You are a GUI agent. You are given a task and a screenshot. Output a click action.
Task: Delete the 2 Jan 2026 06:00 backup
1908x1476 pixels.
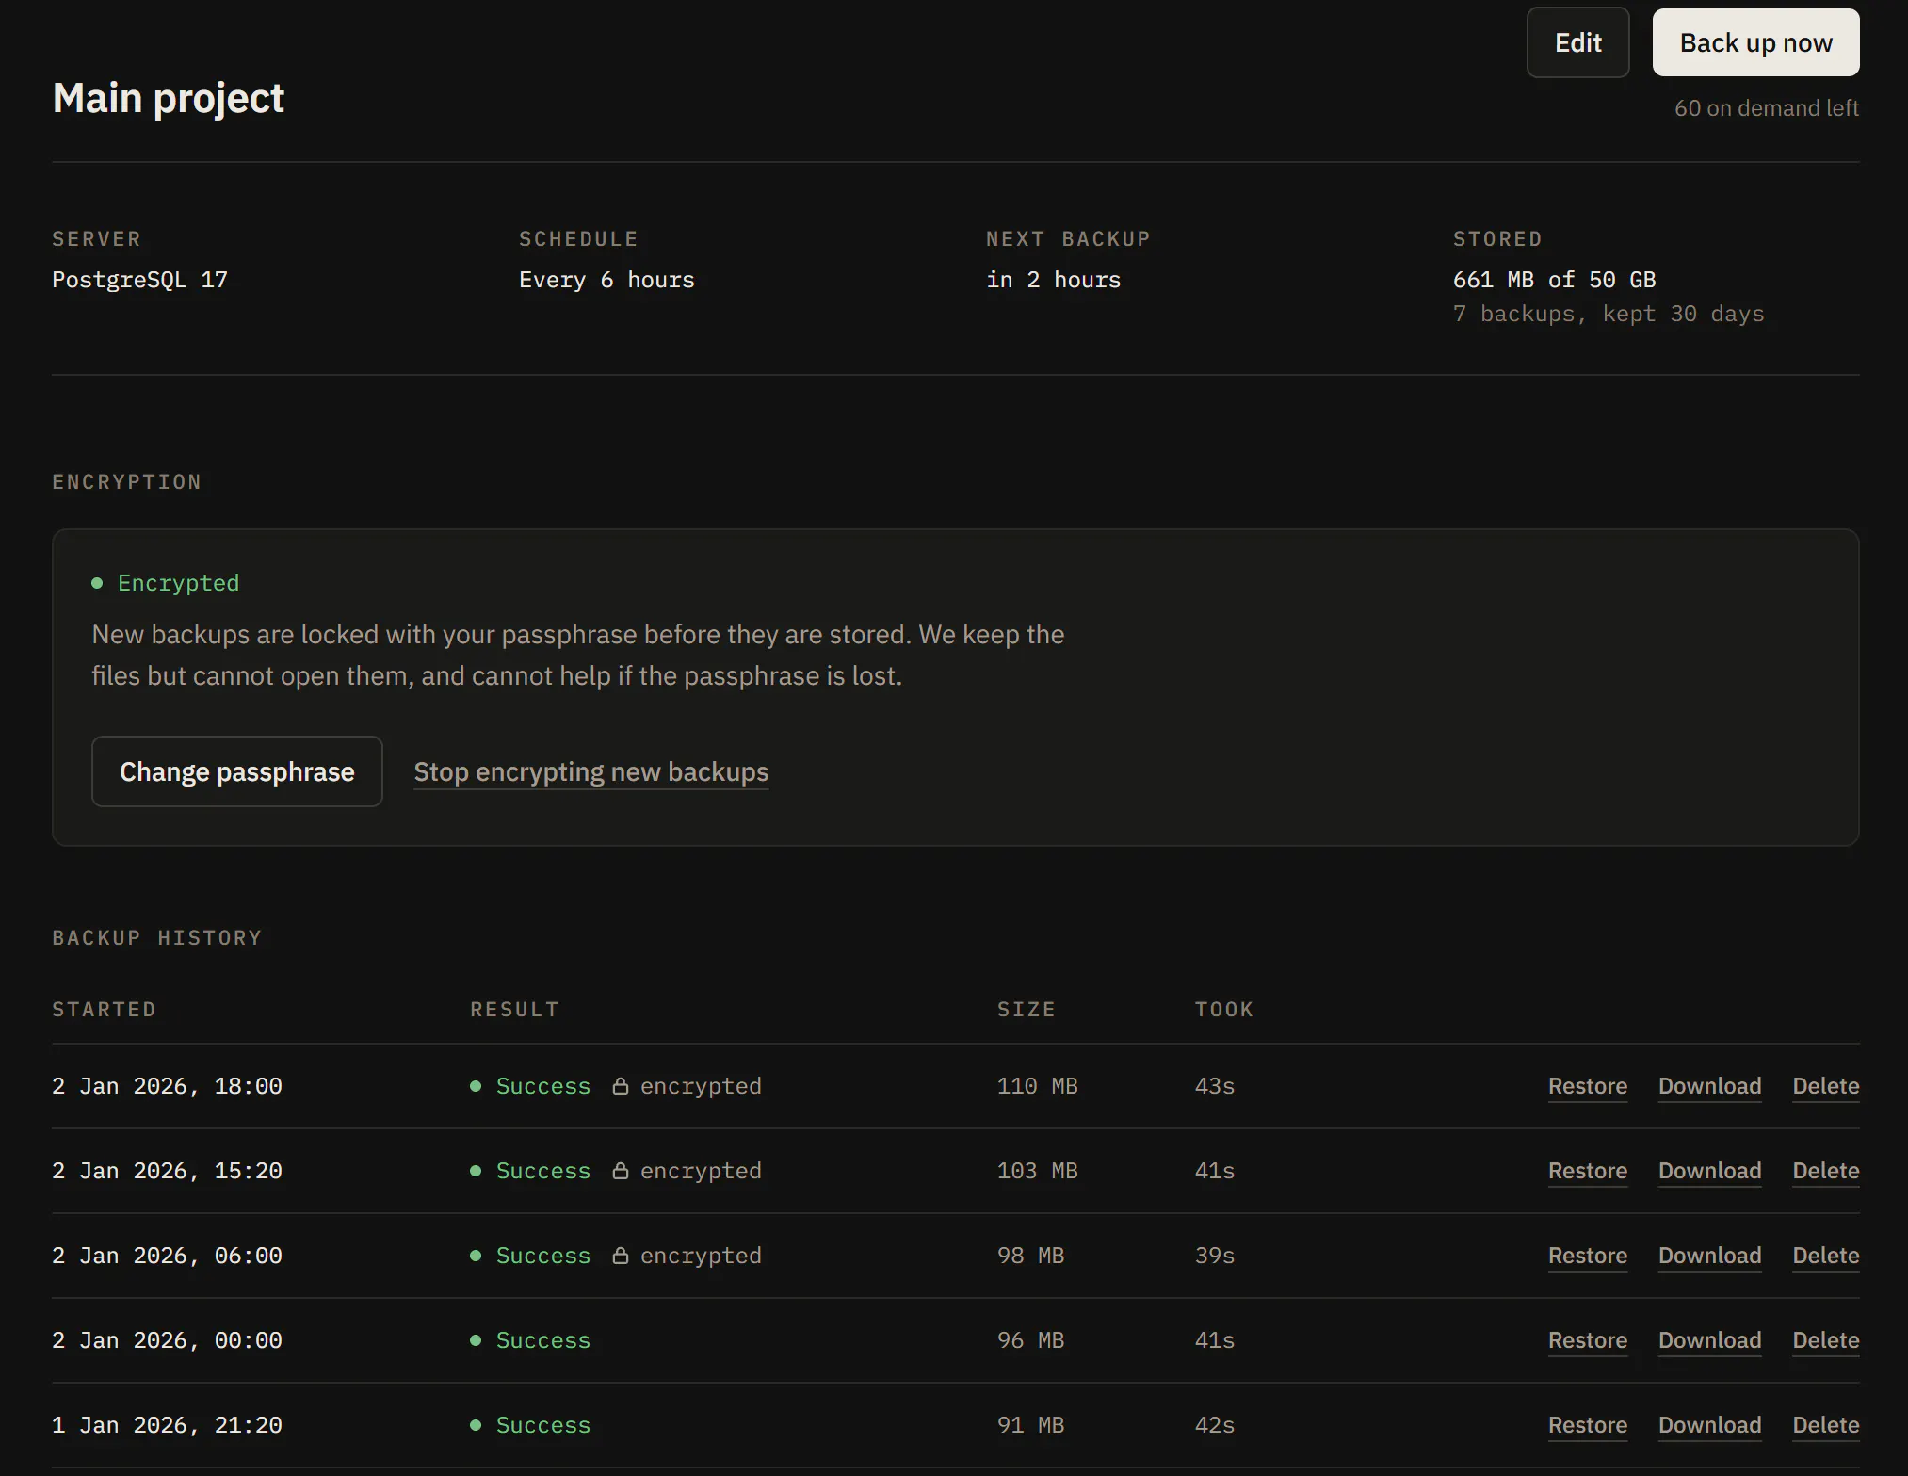pyautogui.click(x=1825, y=1256)
